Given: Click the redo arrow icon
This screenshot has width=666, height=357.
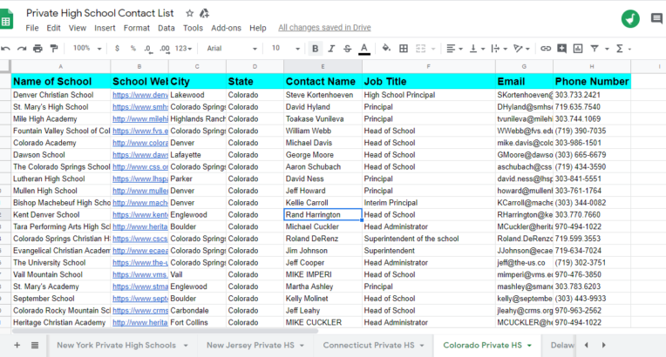Looking at the screenshot, I should pyautogui.click(x=22, y=49).
